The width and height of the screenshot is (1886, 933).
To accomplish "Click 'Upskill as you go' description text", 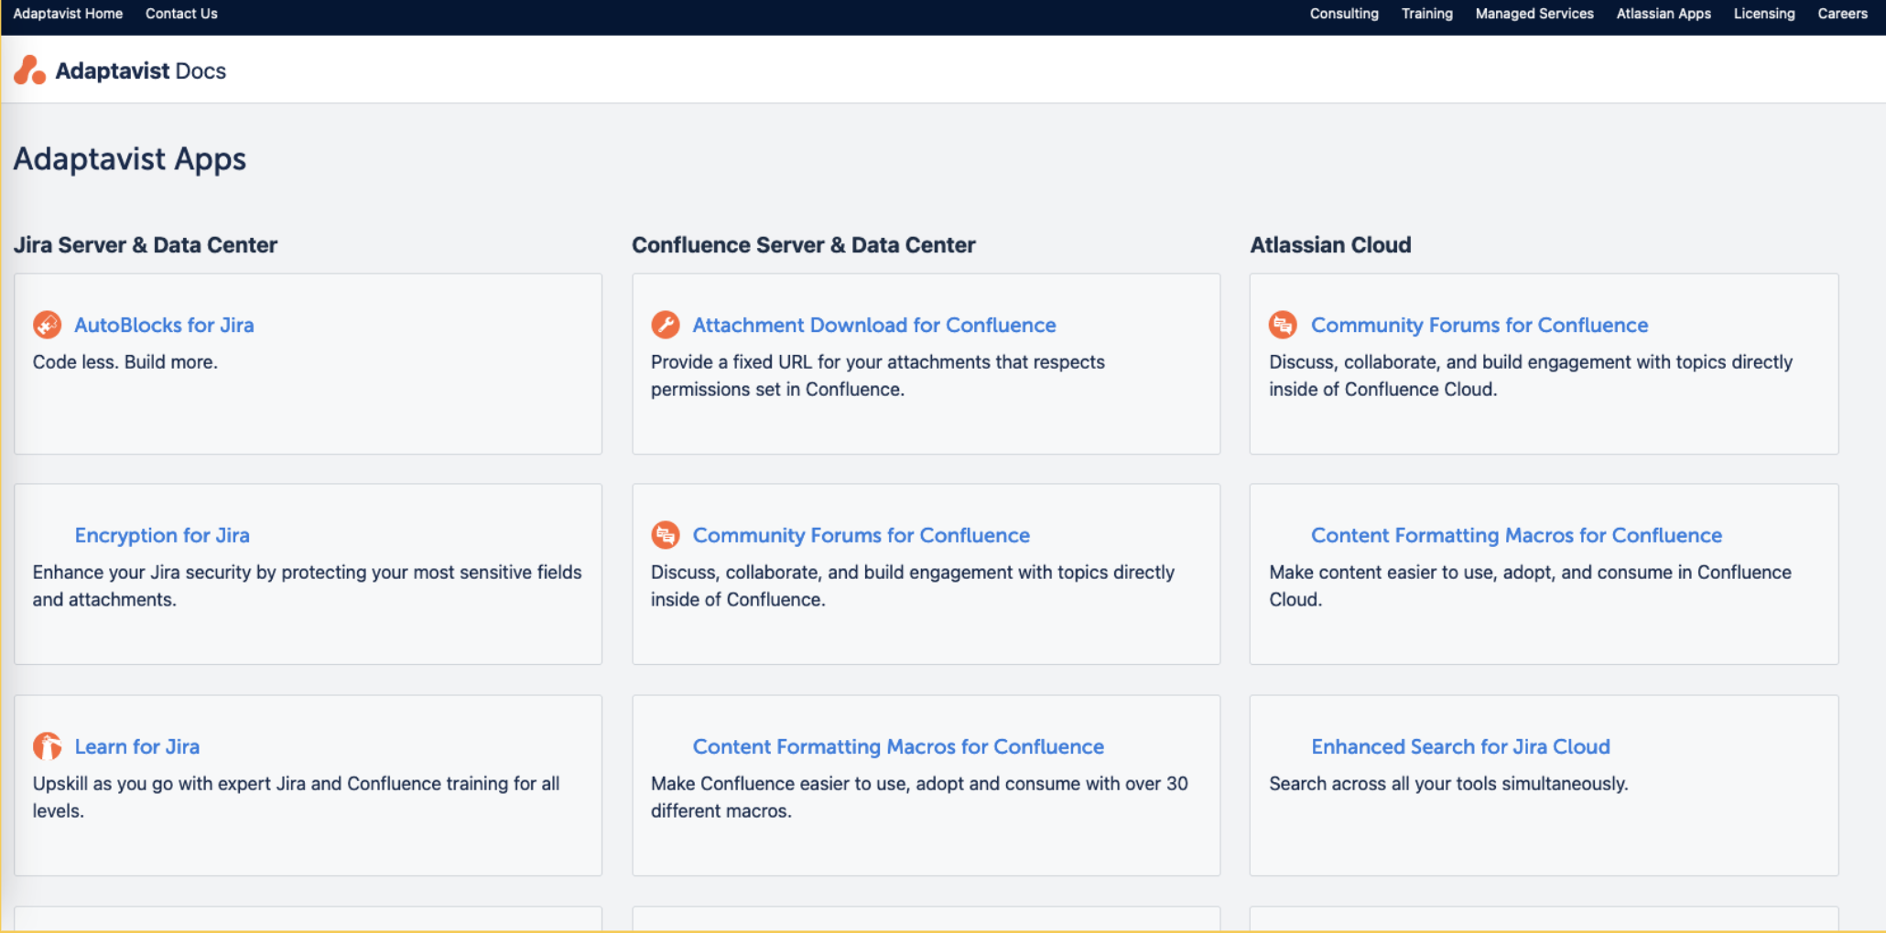I will tap(297, 797).
